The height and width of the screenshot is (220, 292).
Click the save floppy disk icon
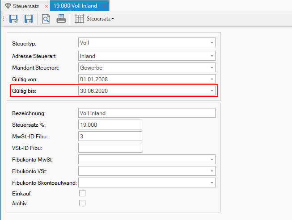tap(29, 19)
